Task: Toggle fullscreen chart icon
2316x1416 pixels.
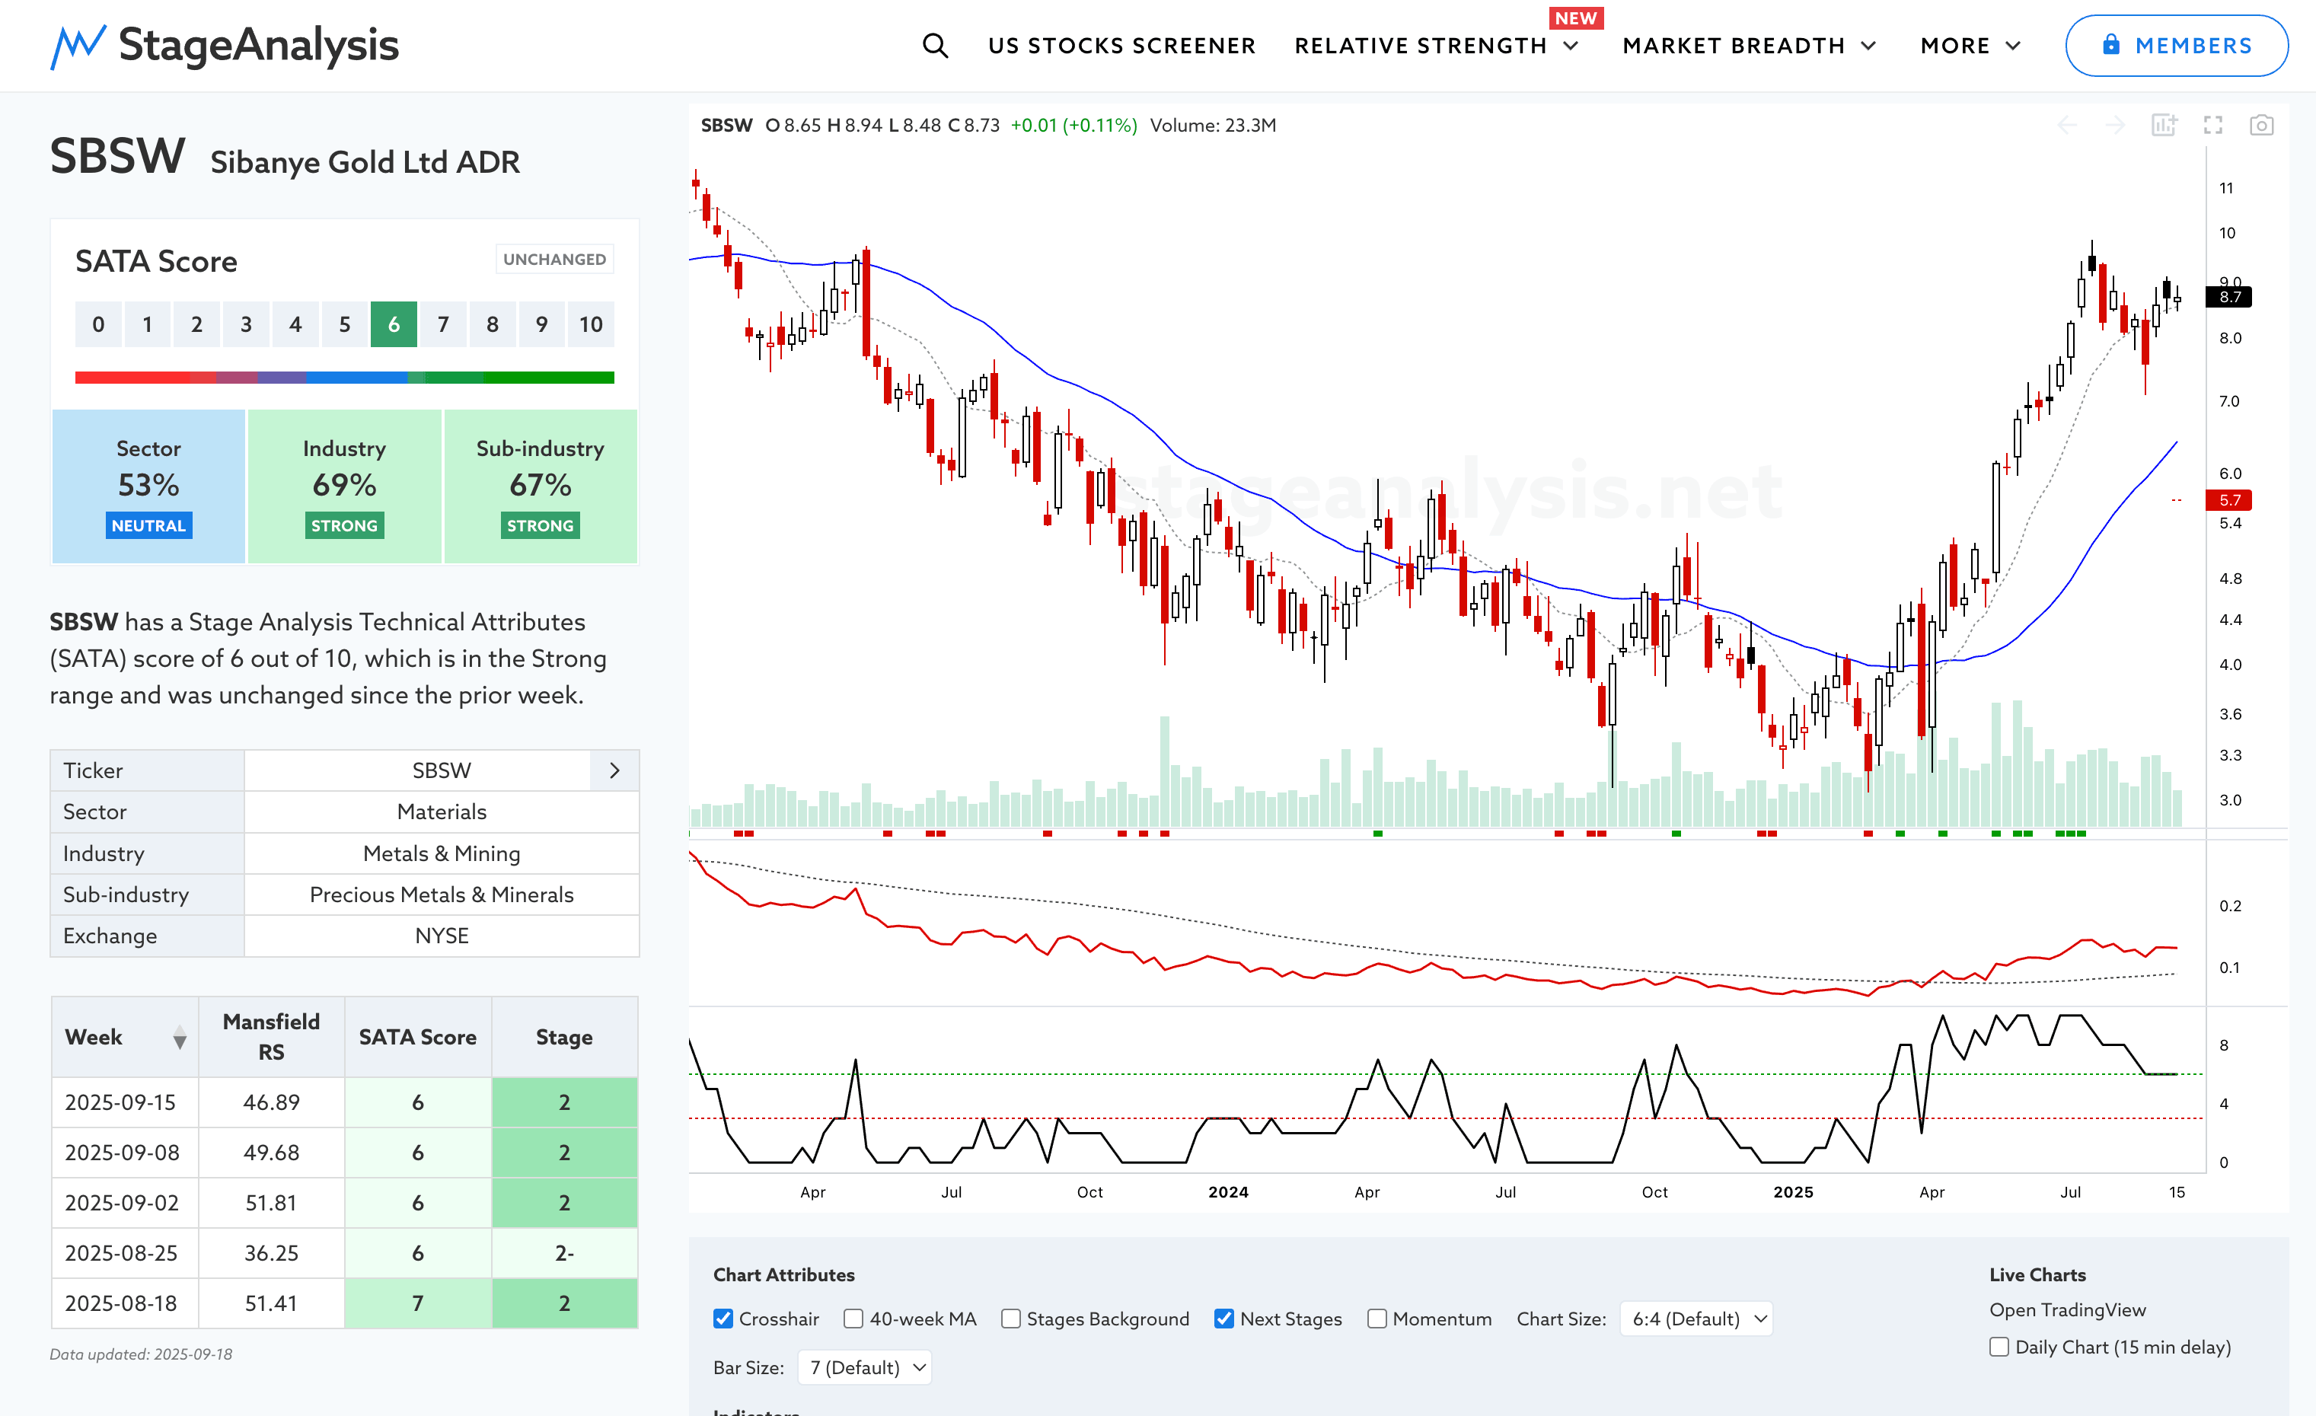Action: point(2212,125)
